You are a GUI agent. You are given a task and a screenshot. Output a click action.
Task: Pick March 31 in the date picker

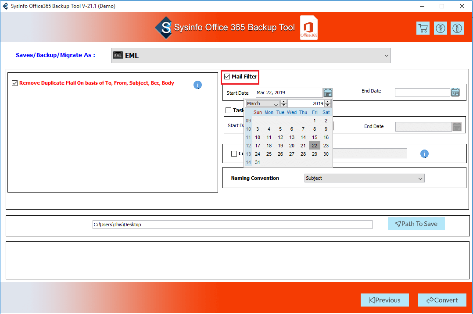(258, 162)
